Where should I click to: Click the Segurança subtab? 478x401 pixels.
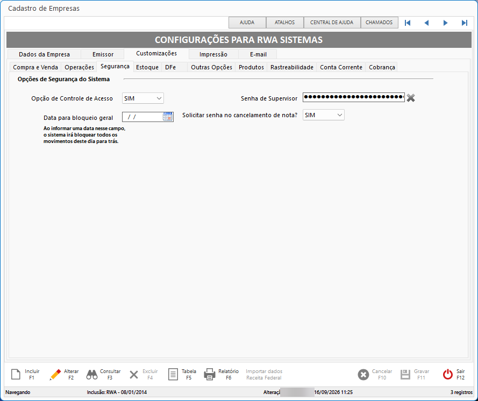115,67
